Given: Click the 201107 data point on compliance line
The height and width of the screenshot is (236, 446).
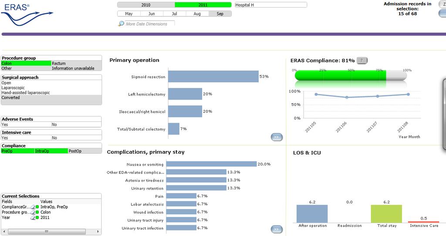Looking at the screenshot, I should click(x=378, y=96).
